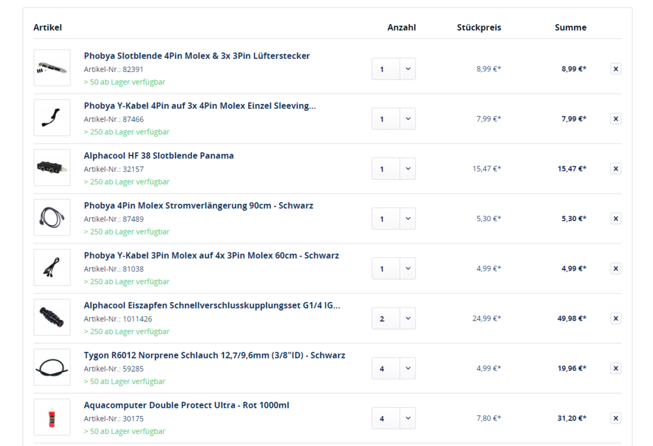Remove Phobya Y-Kabel 3Pin Molex 60cm item
653x446 pixels.
[615, 268]
